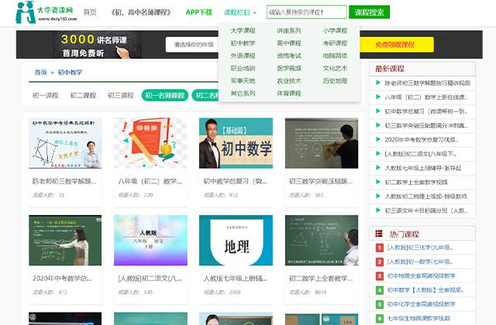
Task: Click the title 人教版七年级上册辅... under thumbnail
Action: tap(236, 279)
